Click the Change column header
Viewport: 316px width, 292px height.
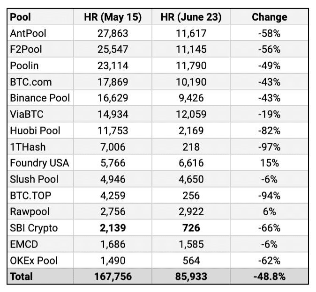269,17
